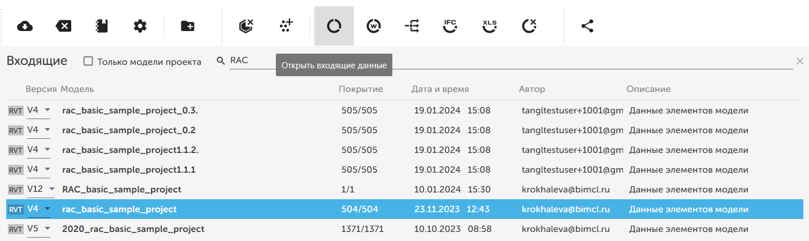809x241 pixels.
Task: Open V4 dropdown in highlighted row
Action: point(39,209)
